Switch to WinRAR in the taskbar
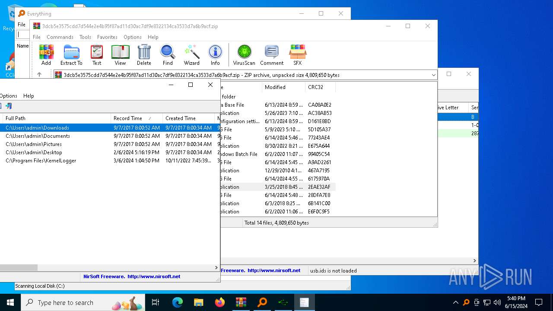The image size is (553, 311). (241, 302)
